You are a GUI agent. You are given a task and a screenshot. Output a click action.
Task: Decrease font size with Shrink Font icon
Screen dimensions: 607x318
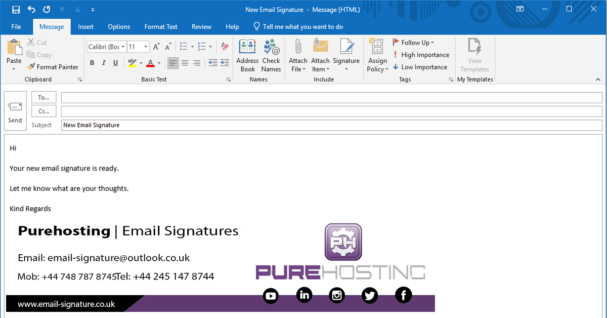(168, 47)
